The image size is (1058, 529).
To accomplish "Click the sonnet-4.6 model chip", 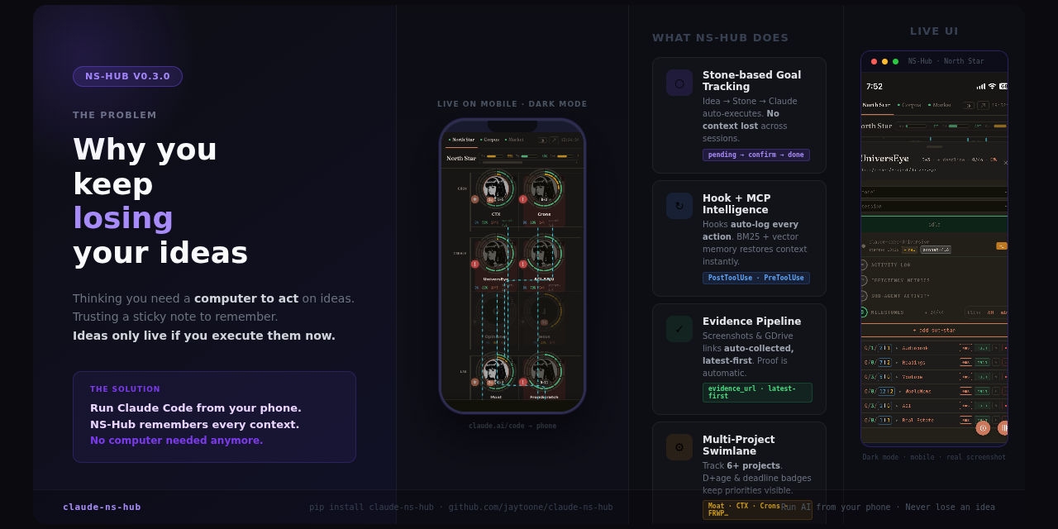I will click(936, 250).
